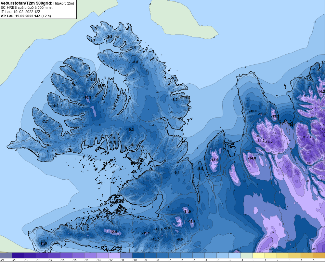Click the '-7.8' temperature value
Screen dimensions: 325x262
click(x=93, y=79)
